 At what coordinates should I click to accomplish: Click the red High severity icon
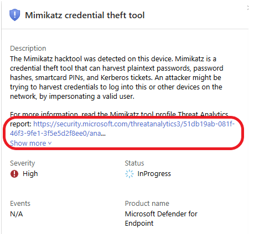coord(14,174)
